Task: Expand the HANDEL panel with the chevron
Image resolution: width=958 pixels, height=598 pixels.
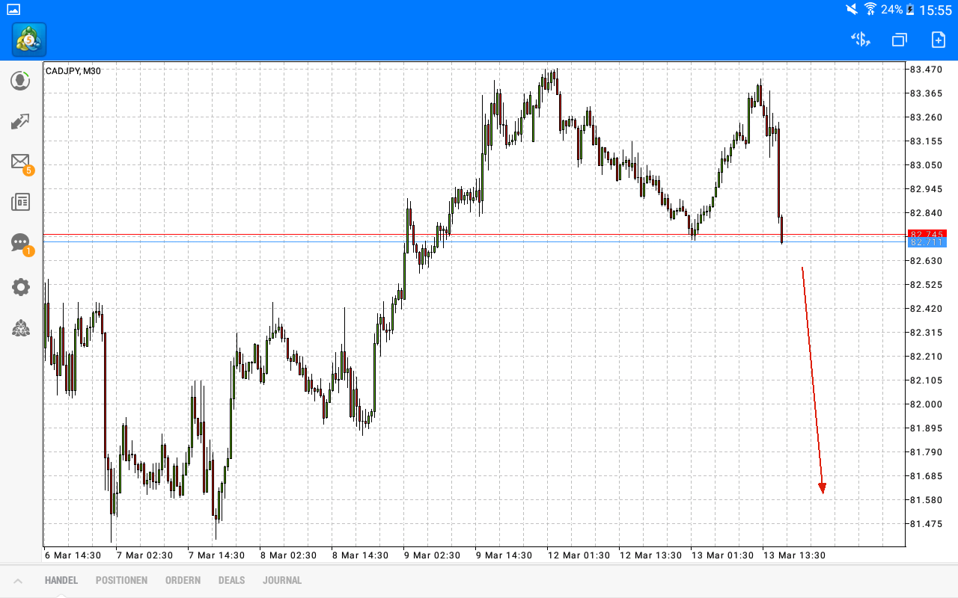Action: (x=18, y=580)
